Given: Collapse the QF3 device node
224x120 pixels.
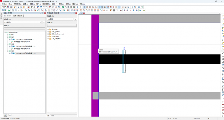Looking at the screenshot, I should coord(8,51).
